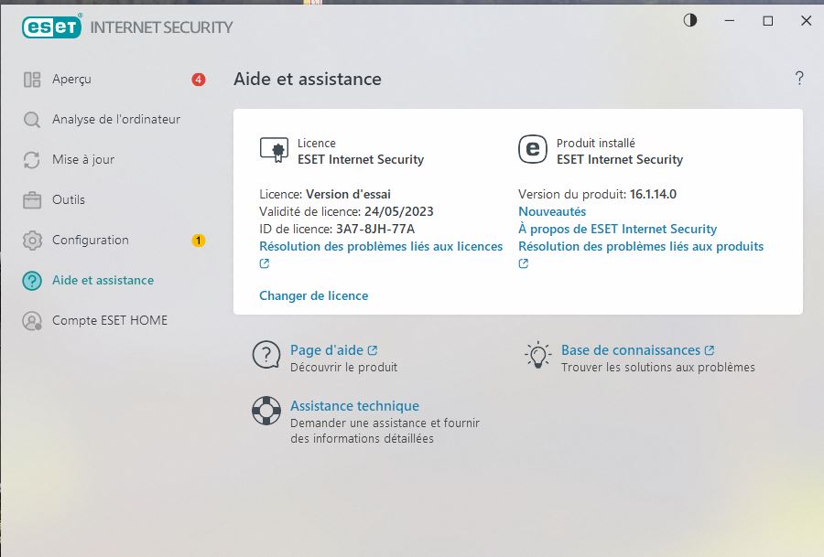Click the external link icon under license troubleshooting
The height and width of the screenshot is (557, 824).
click(x=265, y=263)
